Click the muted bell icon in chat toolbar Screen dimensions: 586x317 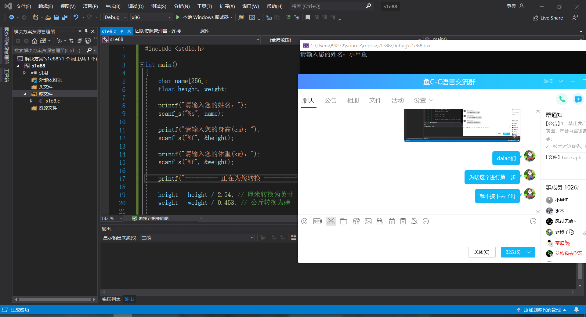click(x=414, y=221)
